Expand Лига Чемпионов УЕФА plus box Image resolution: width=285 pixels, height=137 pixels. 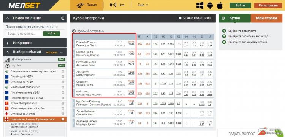tap(63, 92)
